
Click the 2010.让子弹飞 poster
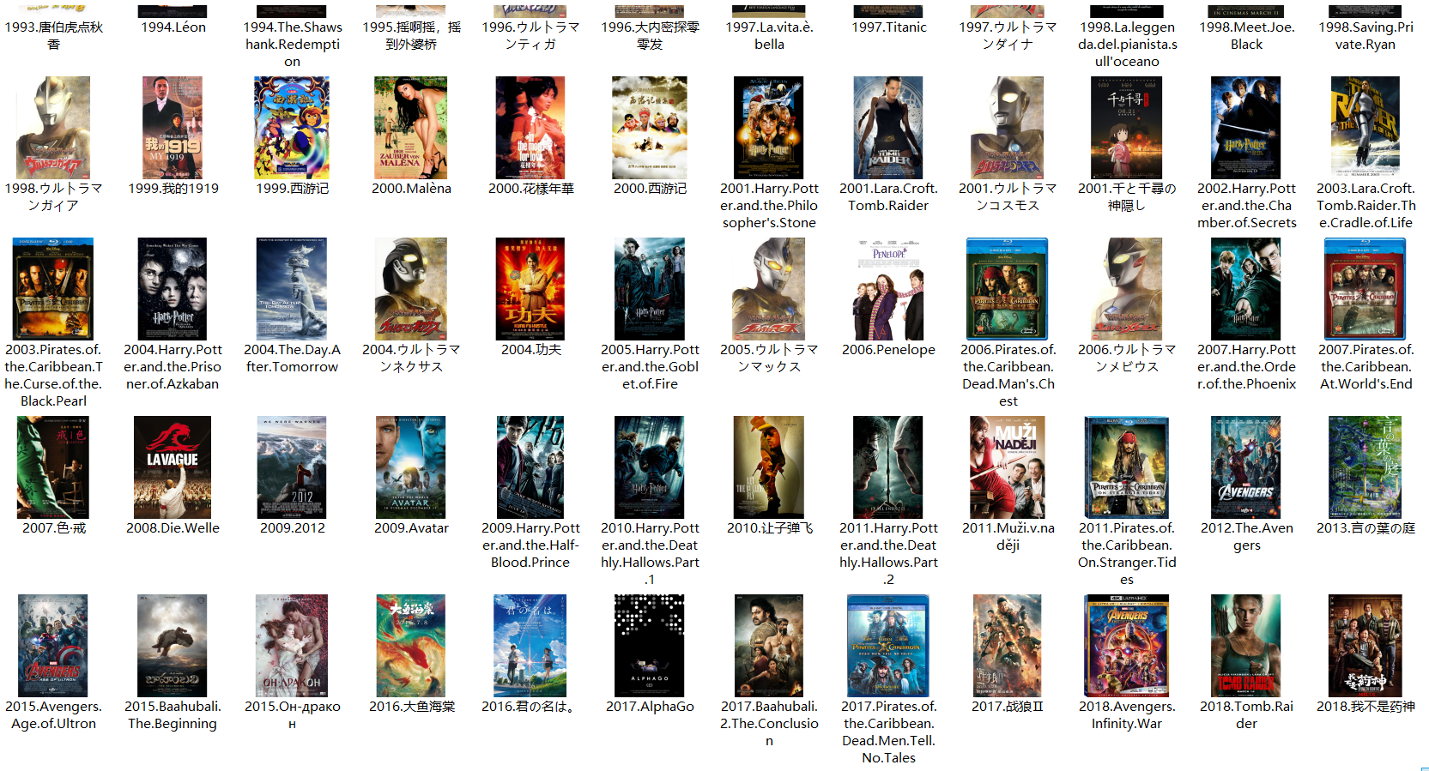pyautogui.click(x=769, y=467)
